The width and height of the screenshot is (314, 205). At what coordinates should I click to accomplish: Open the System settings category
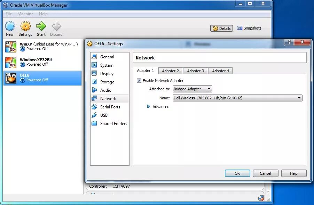[x=110, y=65]
